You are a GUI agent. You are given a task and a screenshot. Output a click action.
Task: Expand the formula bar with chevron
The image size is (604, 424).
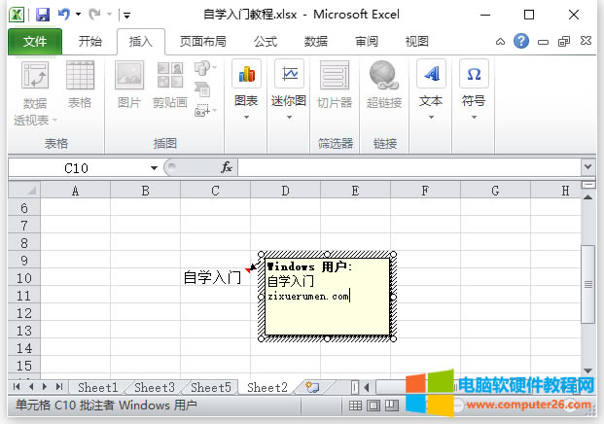587,166
